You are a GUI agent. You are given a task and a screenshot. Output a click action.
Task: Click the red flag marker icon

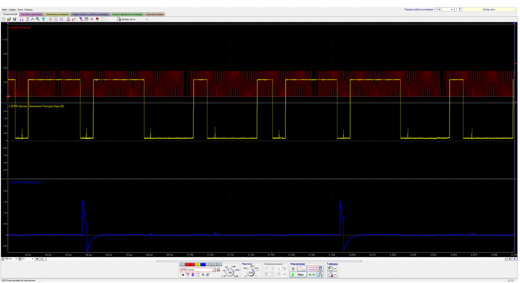click(97, 19)
